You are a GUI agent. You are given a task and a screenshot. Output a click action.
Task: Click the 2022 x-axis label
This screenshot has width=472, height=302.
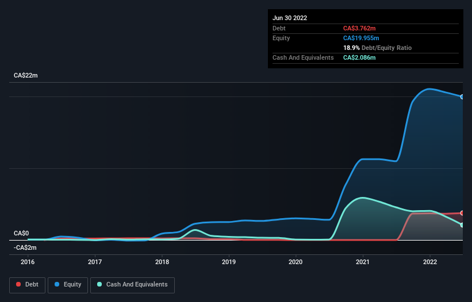point(430,262)
